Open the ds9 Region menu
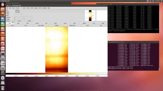 pyautogui.click(x=36, y=8)
